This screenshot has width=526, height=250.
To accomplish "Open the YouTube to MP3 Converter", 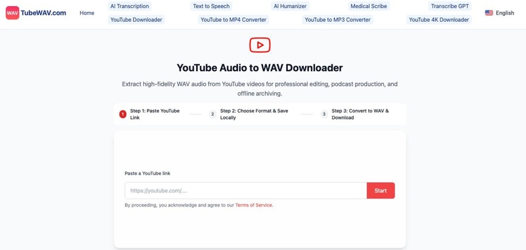I will [337, 20].
